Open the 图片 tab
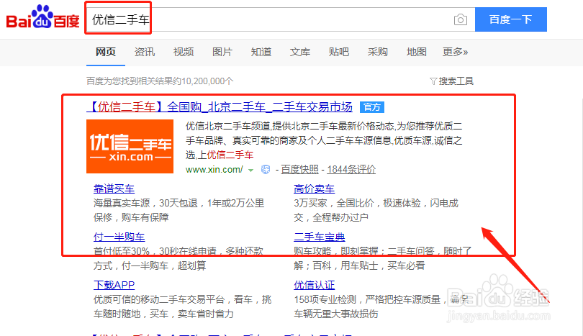583x336 pixels. (x=222, y=52)
